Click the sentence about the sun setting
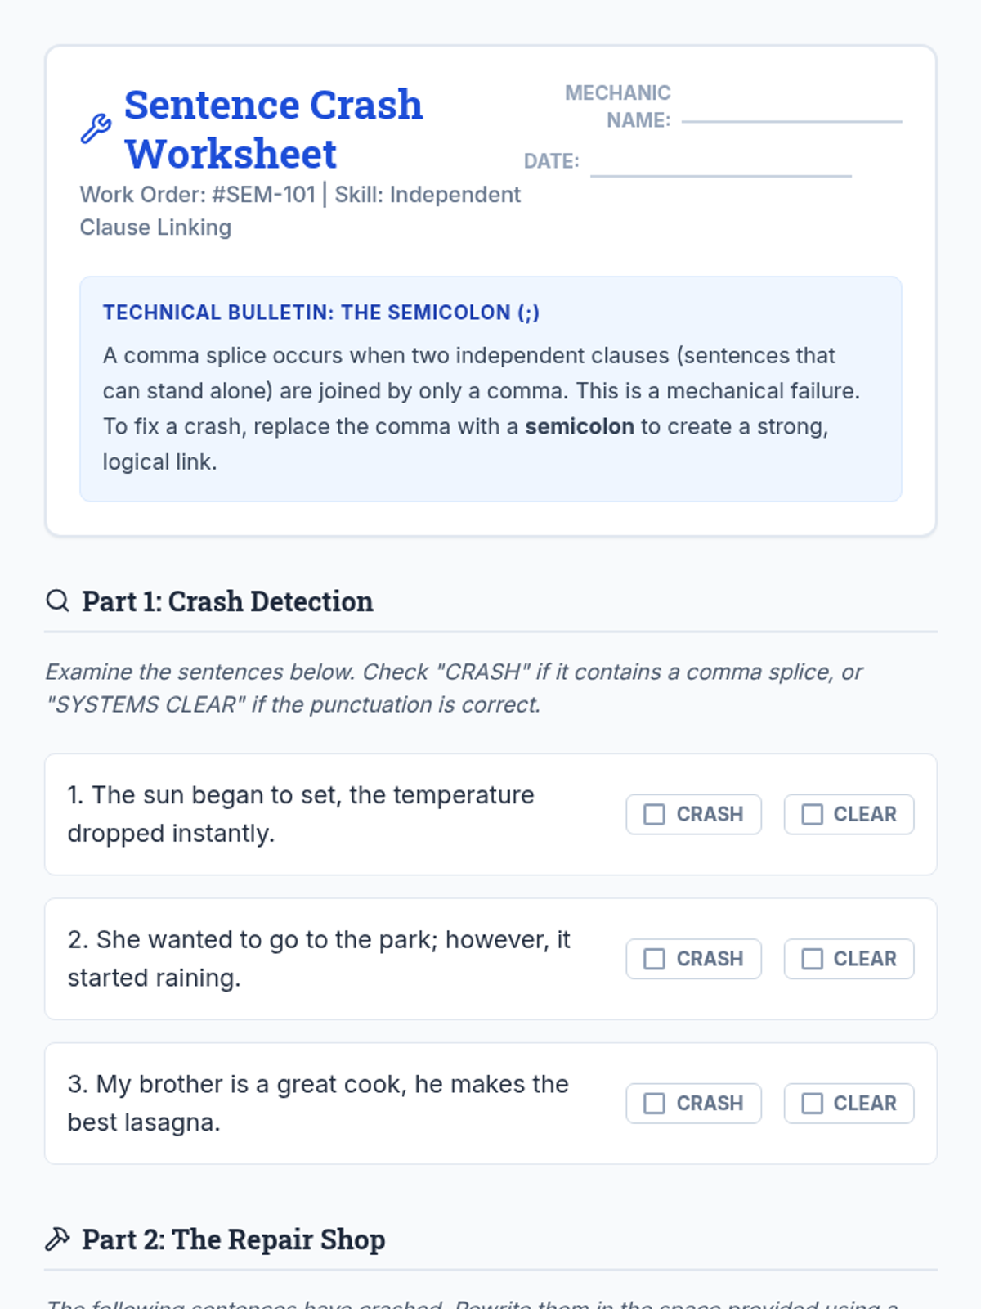The image size is (981, 1309). click(x=300, y=814)
